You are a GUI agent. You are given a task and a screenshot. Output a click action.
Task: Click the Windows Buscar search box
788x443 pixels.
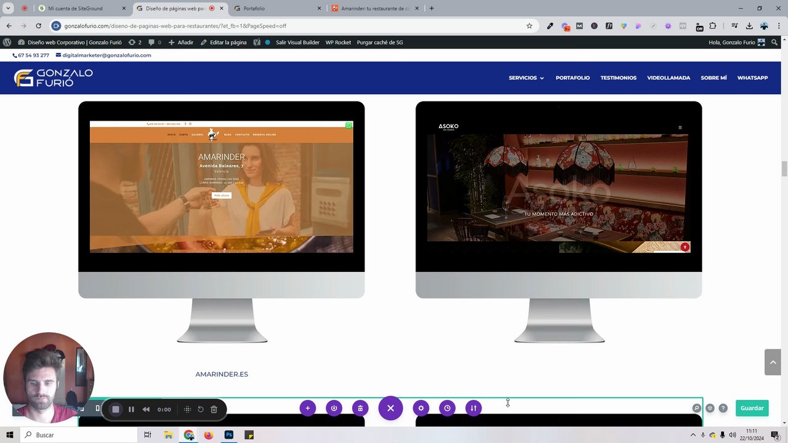(x=79, y=435)
